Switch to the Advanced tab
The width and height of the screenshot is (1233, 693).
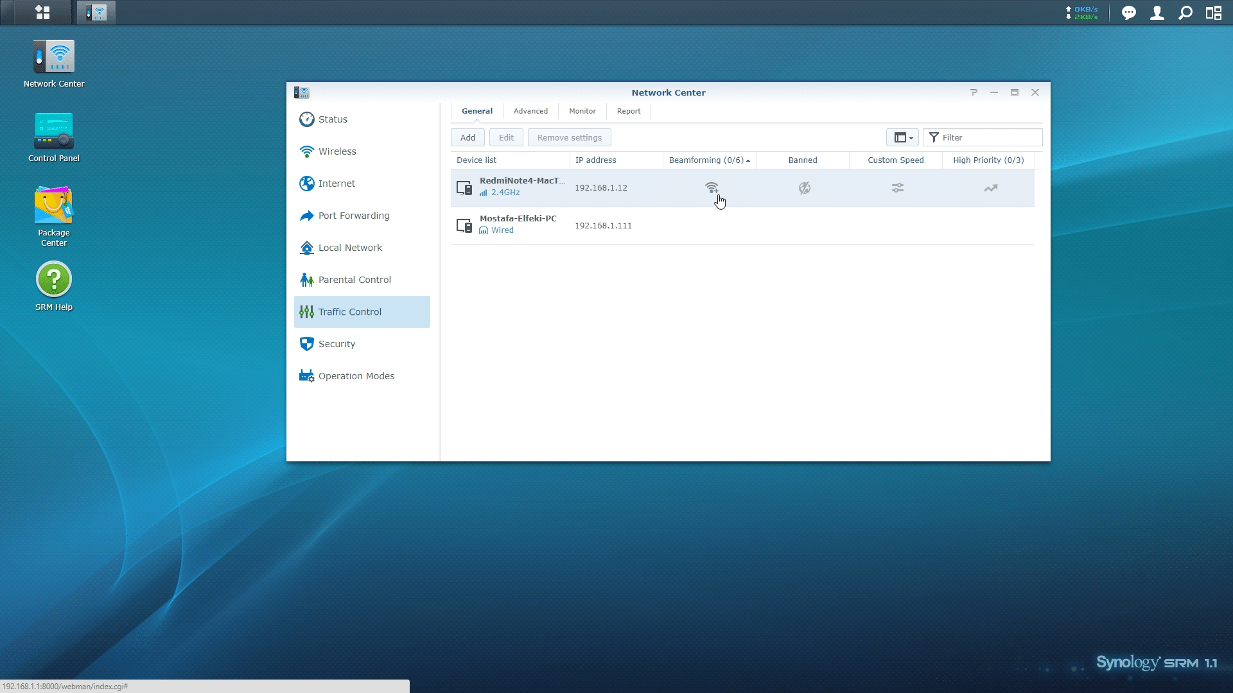530,111
